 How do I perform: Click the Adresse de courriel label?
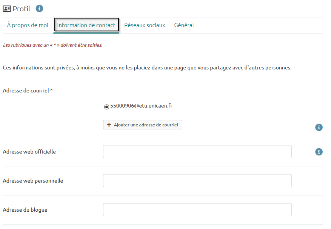pyautogui.click(x=27, y=91)
